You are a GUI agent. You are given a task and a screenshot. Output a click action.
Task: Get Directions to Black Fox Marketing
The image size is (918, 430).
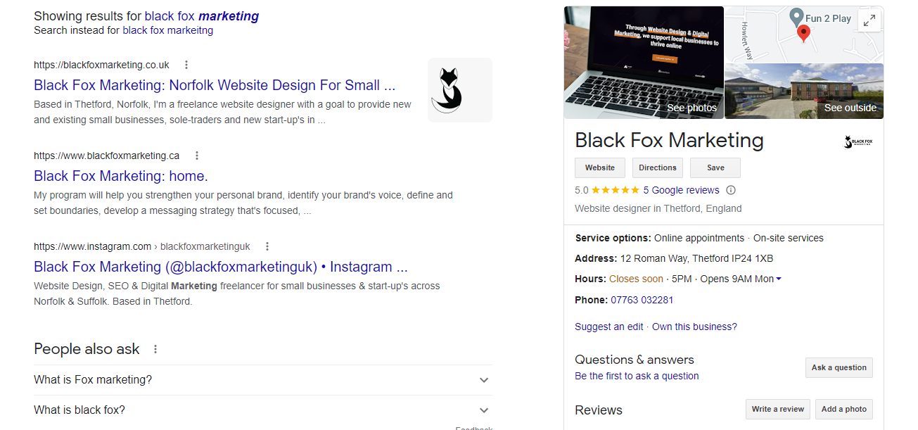[x=657, y=167]
